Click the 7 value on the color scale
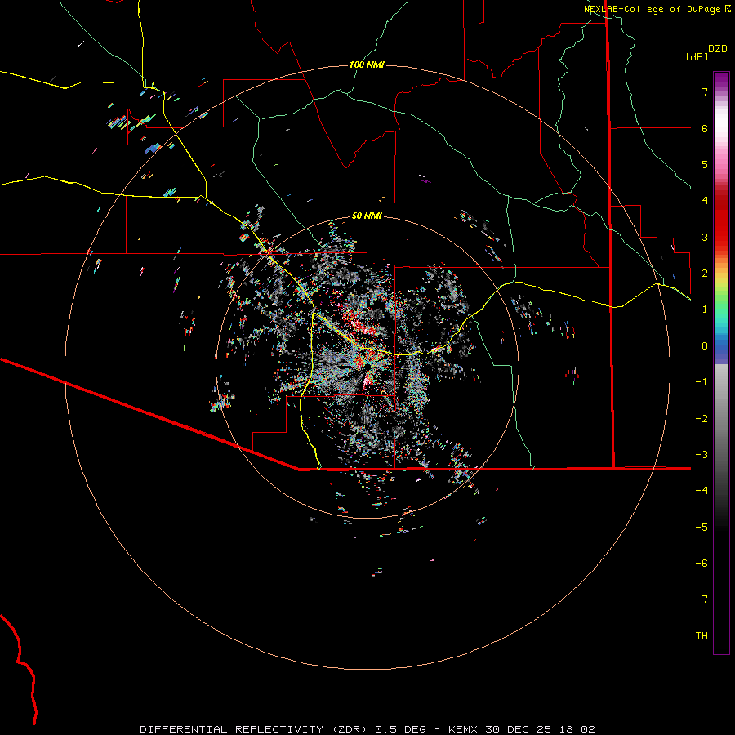This screenshot has width=735, height=735. click(x=705, y=91)
